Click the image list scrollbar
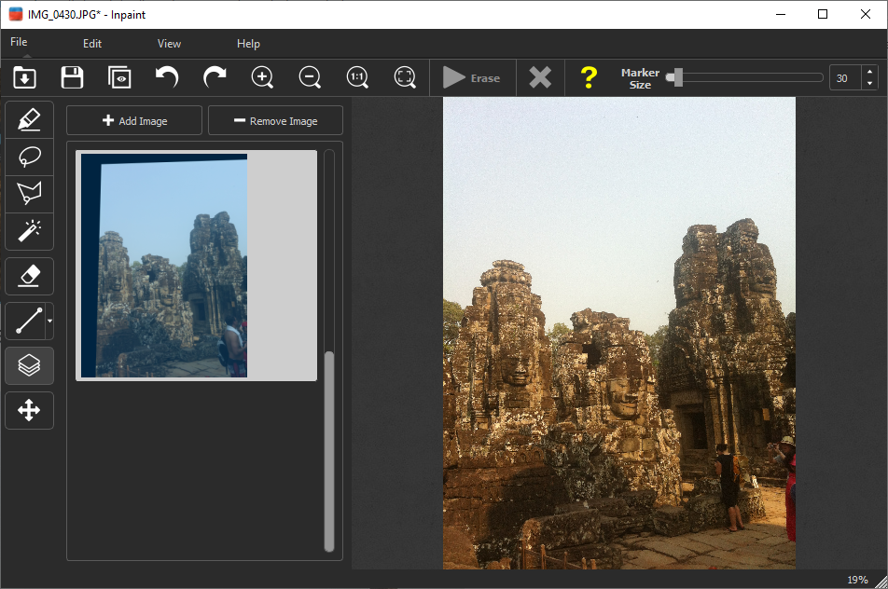 (x=329, y=451)
